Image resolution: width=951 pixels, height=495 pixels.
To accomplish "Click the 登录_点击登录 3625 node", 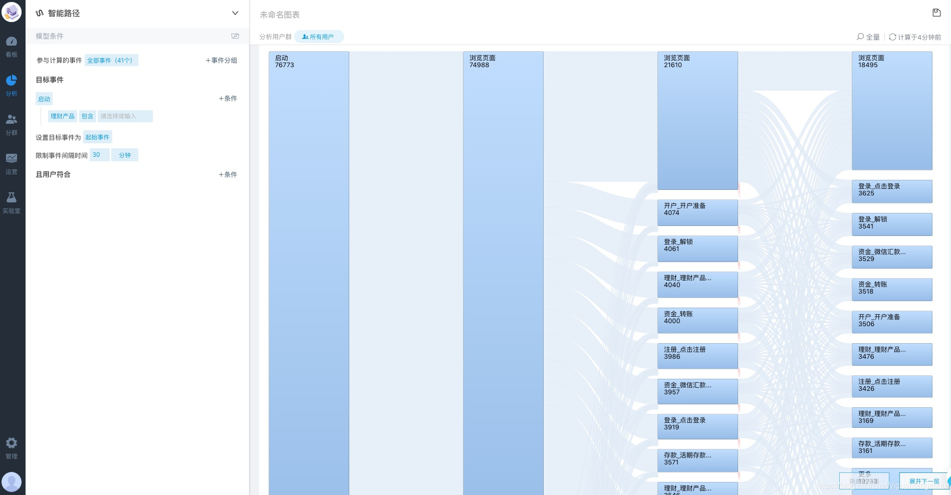I will (892, 191).
